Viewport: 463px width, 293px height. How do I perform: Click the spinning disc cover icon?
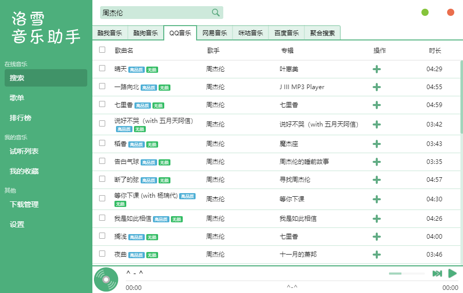click(x=106, y=280)
